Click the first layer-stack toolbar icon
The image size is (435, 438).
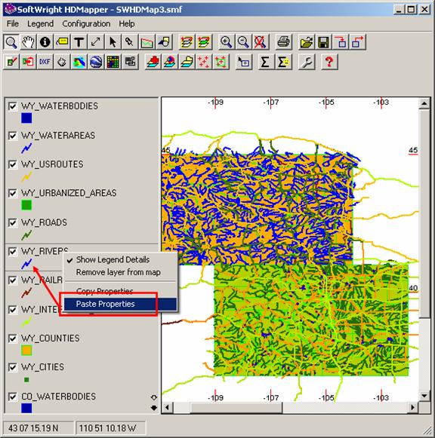click(x=187, y=42)
